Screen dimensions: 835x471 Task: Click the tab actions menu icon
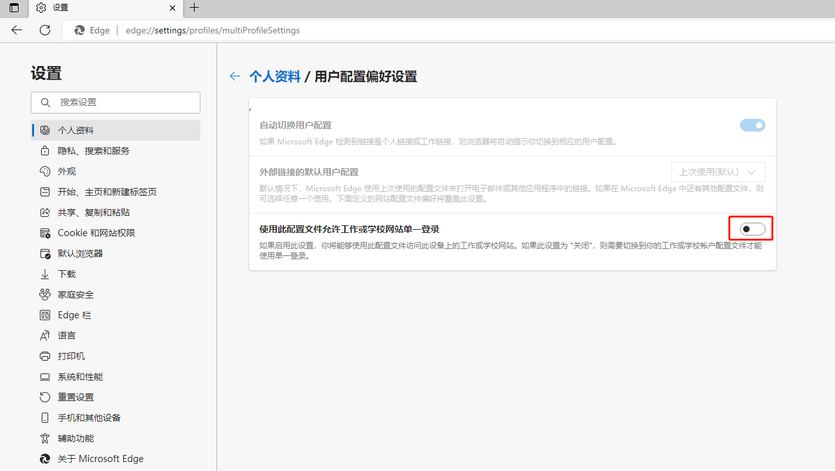pyautogui.click(x=14, y=8)
